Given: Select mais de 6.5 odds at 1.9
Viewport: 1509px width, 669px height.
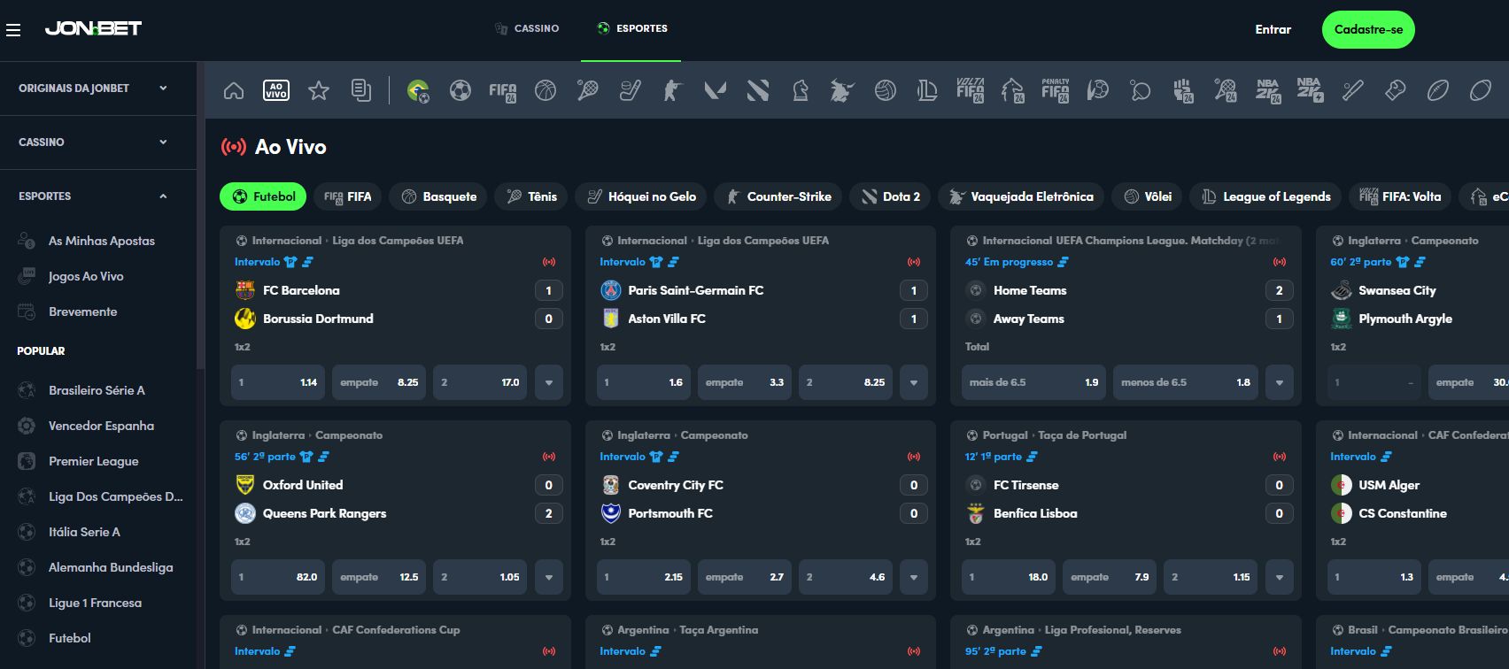Looking at the screenshot, I should click(x=1033, y=383).
